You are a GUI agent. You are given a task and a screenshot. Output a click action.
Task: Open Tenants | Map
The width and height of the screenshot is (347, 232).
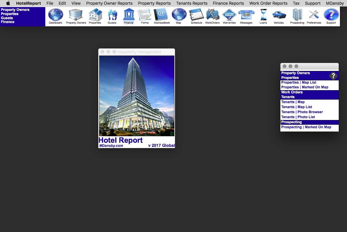[293, 102]
